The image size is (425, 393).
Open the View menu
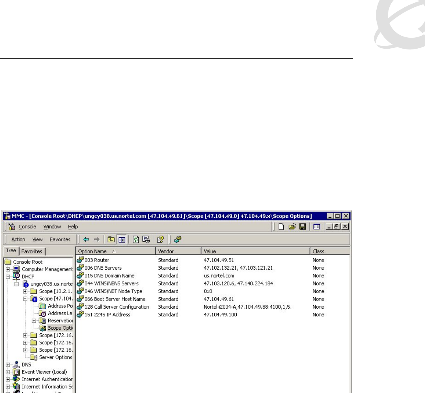click(37, 239)
